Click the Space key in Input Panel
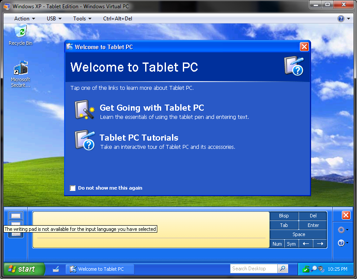This screenshot has height=279, width=357. click(299, 234)
